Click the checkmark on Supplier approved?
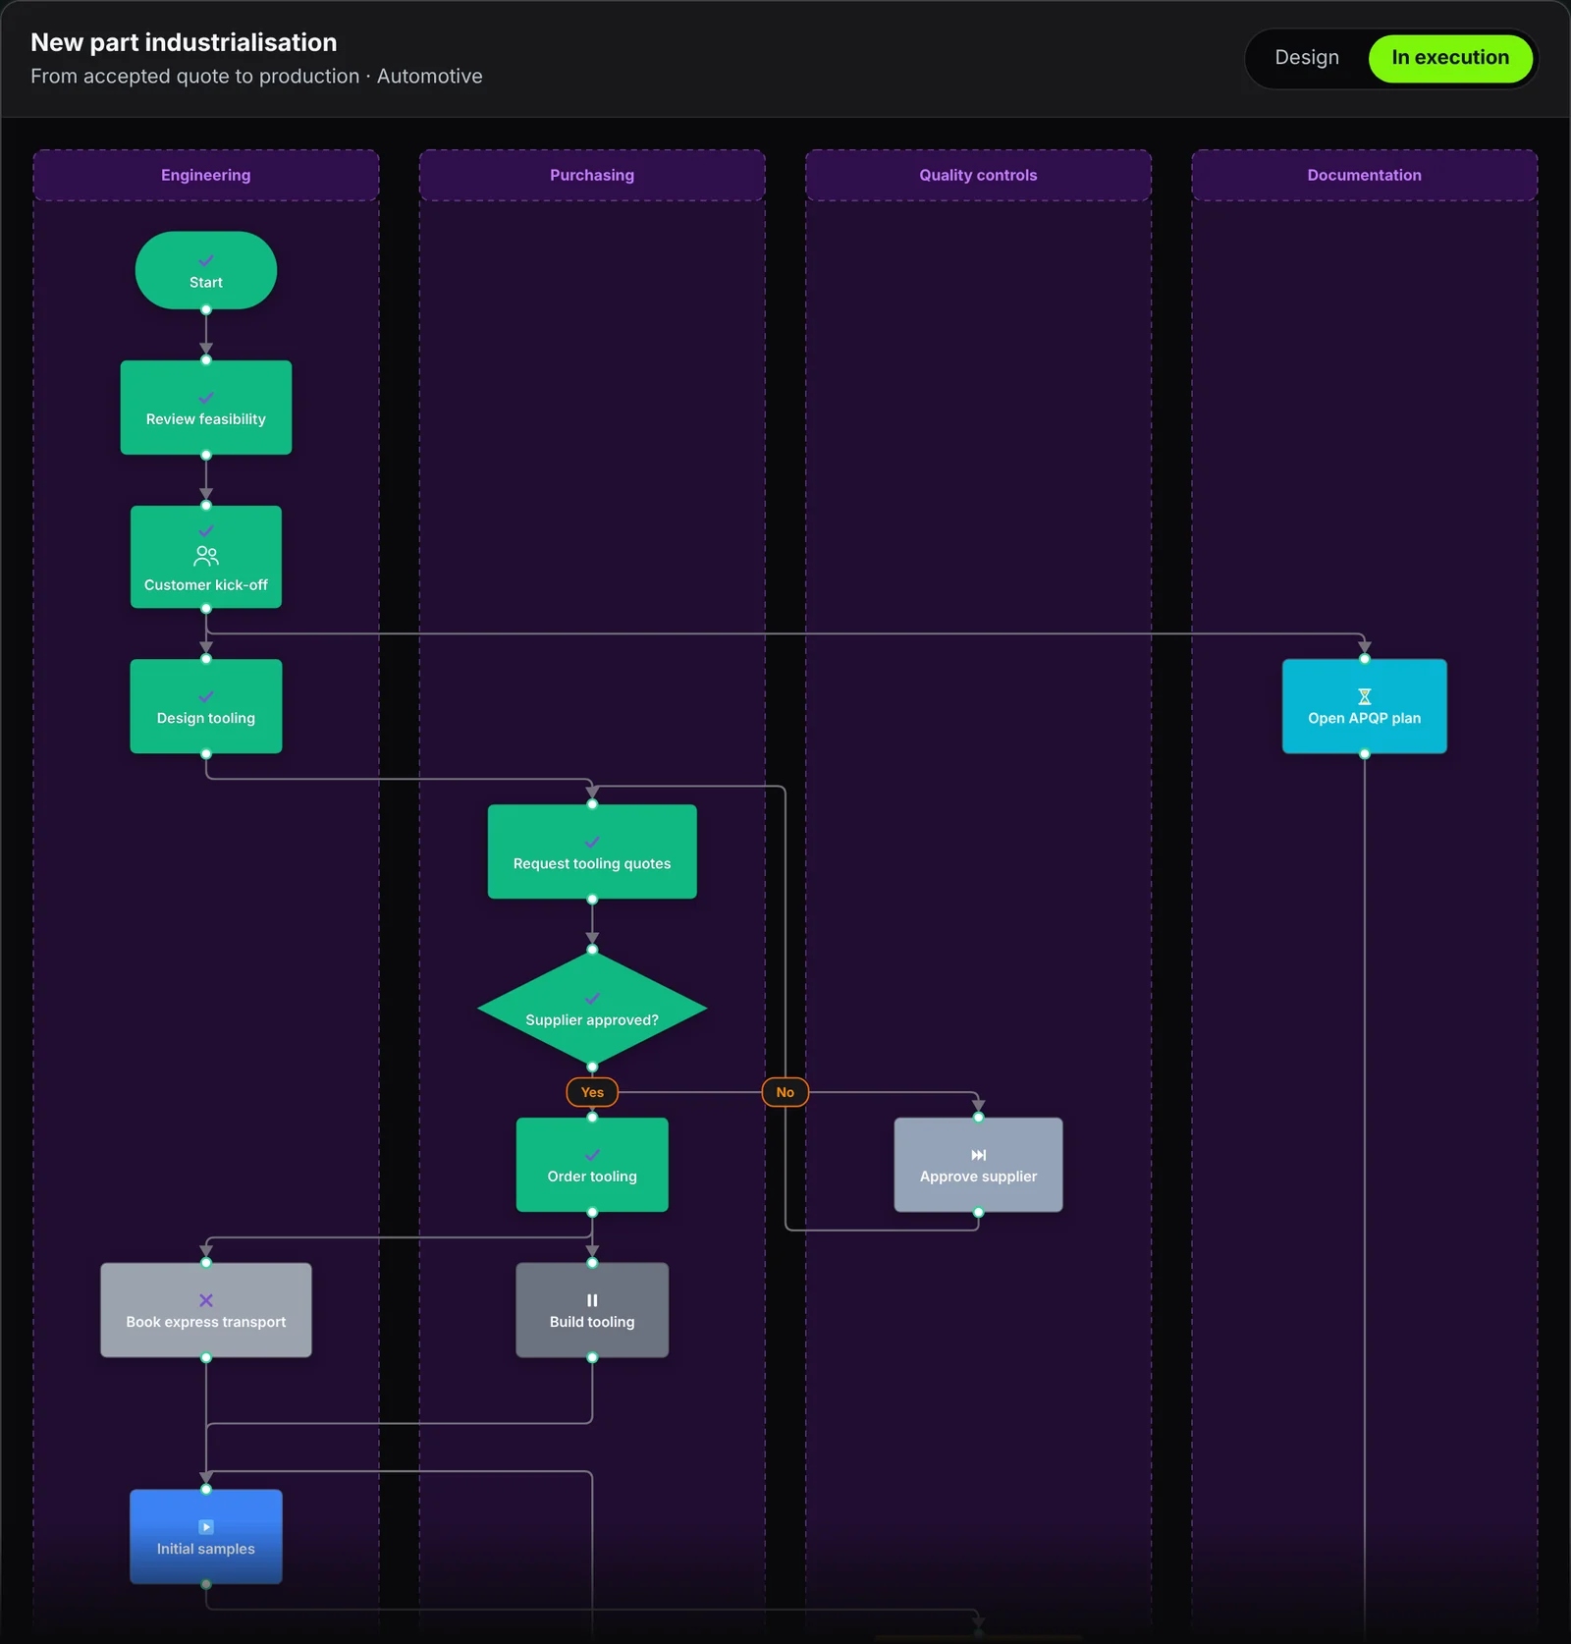The height and width of the screenshot is (1644, 1571). (592, 999)
